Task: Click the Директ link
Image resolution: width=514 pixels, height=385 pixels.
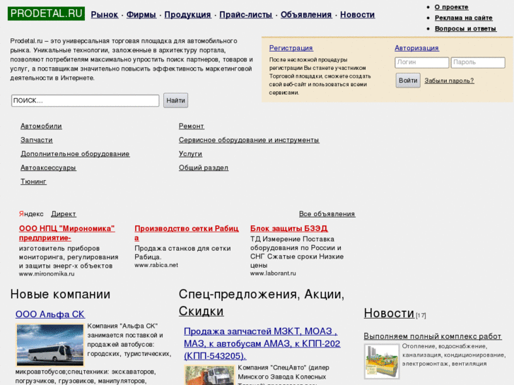Action: (x=64, y=214)
